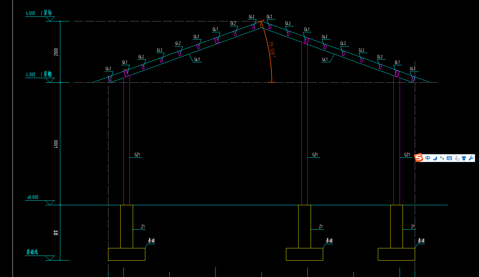Select the 基础 label of the rightmost foundation

pyautogui.click(x=421, y=240)
